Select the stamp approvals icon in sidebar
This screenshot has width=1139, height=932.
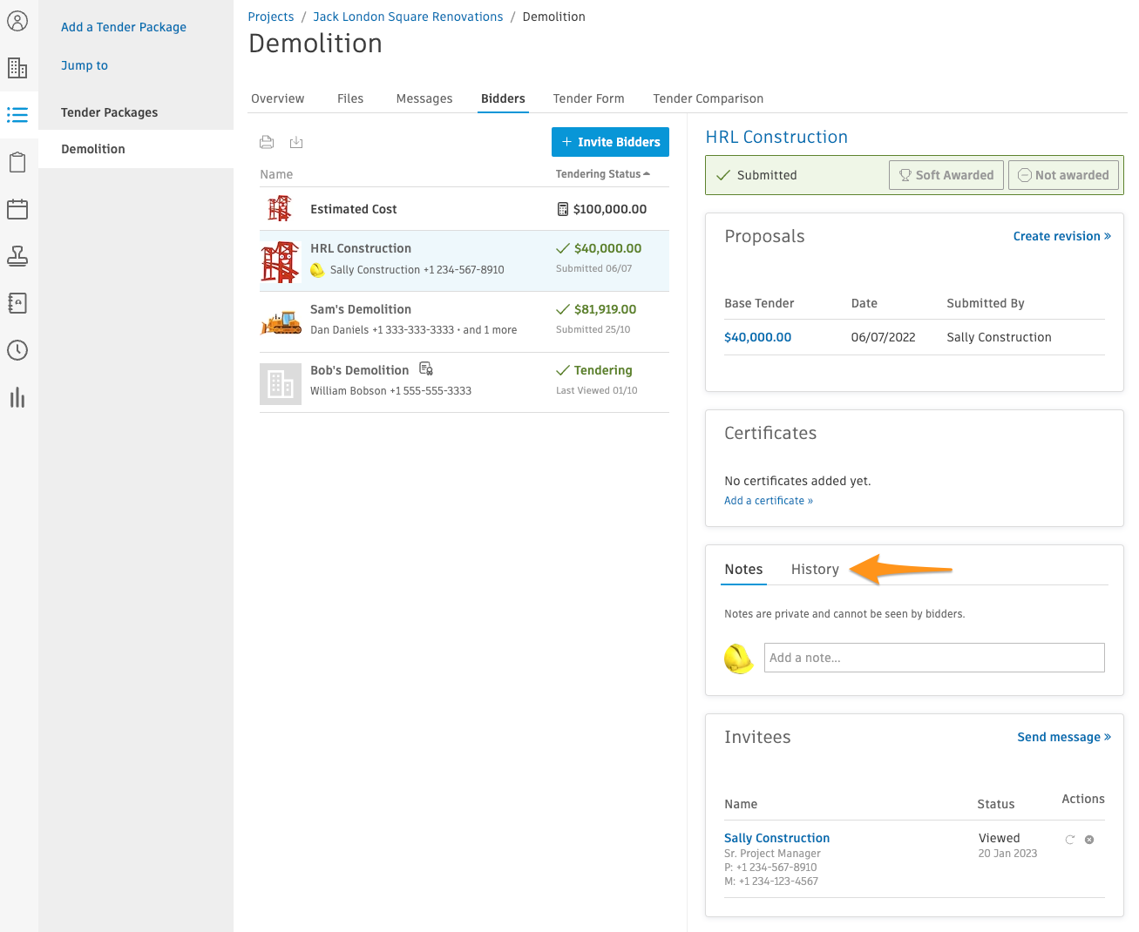pyautogui.click(x=17, y=256)
